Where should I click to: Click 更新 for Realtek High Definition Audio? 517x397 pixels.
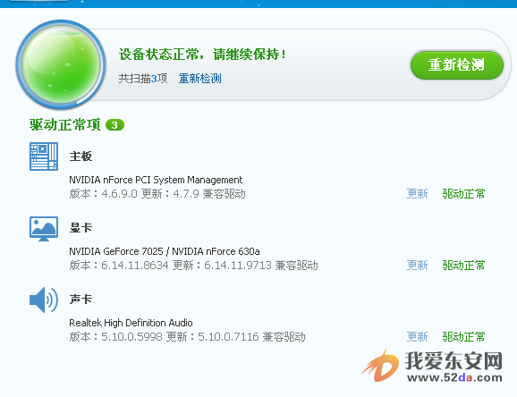click(x=417, y=337)
